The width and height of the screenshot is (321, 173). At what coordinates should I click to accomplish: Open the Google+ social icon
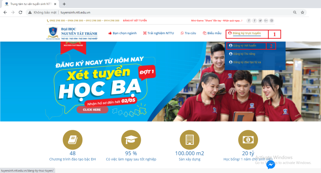pos(266,21)
